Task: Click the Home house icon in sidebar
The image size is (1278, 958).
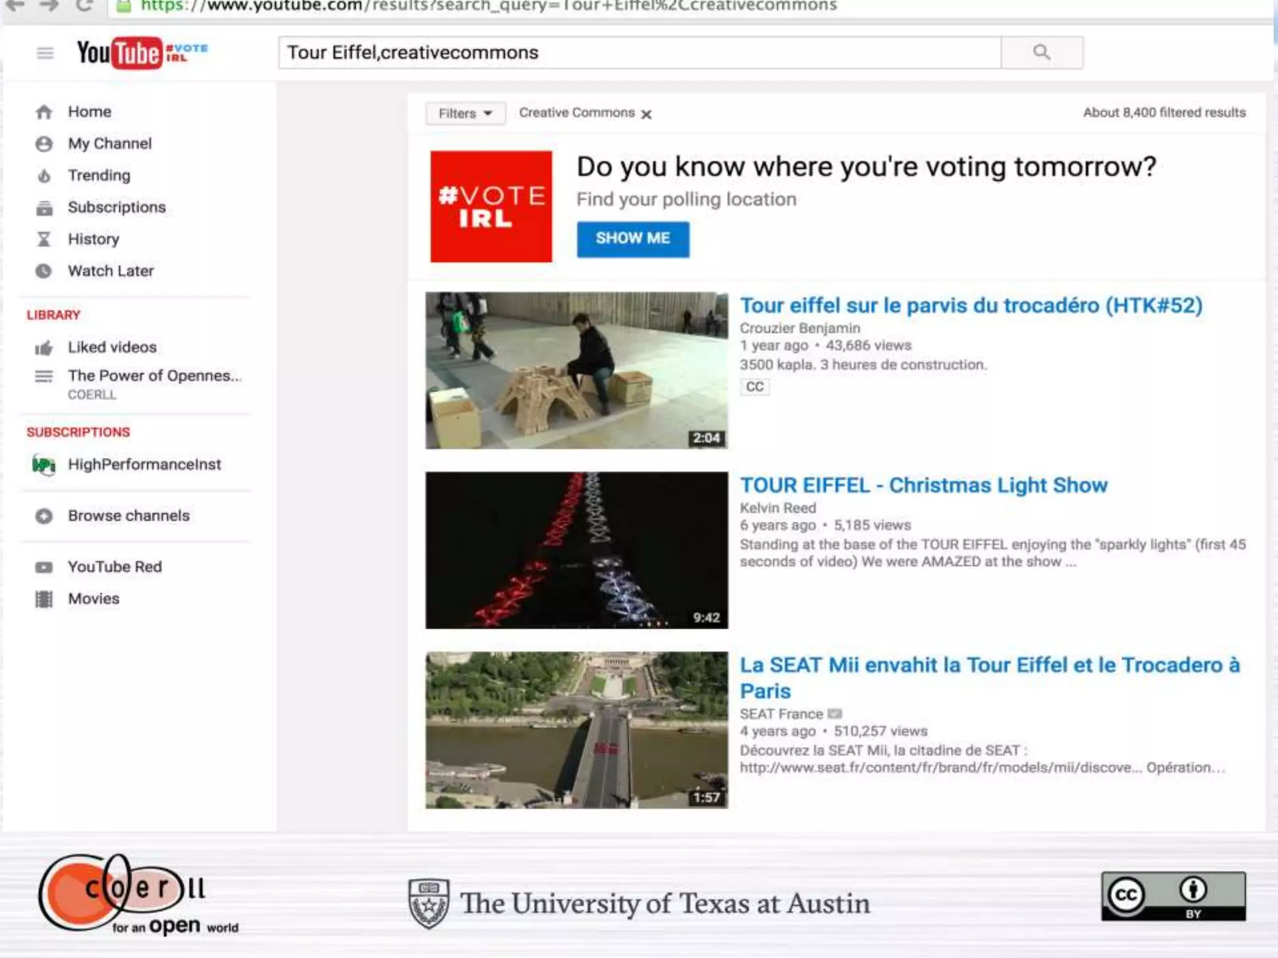Action: pos(44,112)
